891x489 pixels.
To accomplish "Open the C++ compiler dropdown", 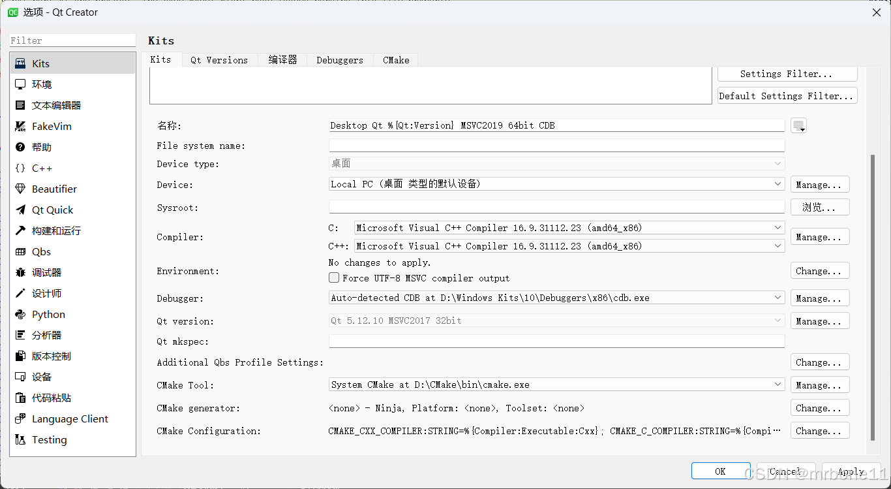I will [x=569, y=246].
